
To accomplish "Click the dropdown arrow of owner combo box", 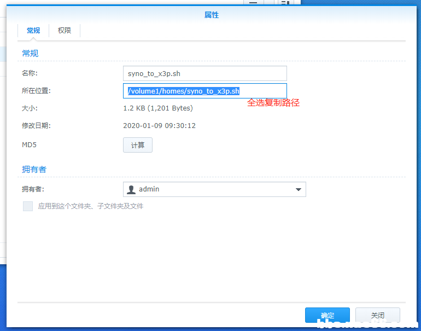I will tap(298, 189).
